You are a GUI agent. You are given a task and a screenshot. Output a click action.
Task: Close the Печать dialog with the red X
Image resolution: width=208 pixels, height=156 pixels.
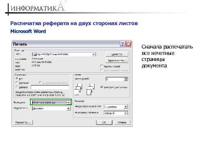point(128,44)
